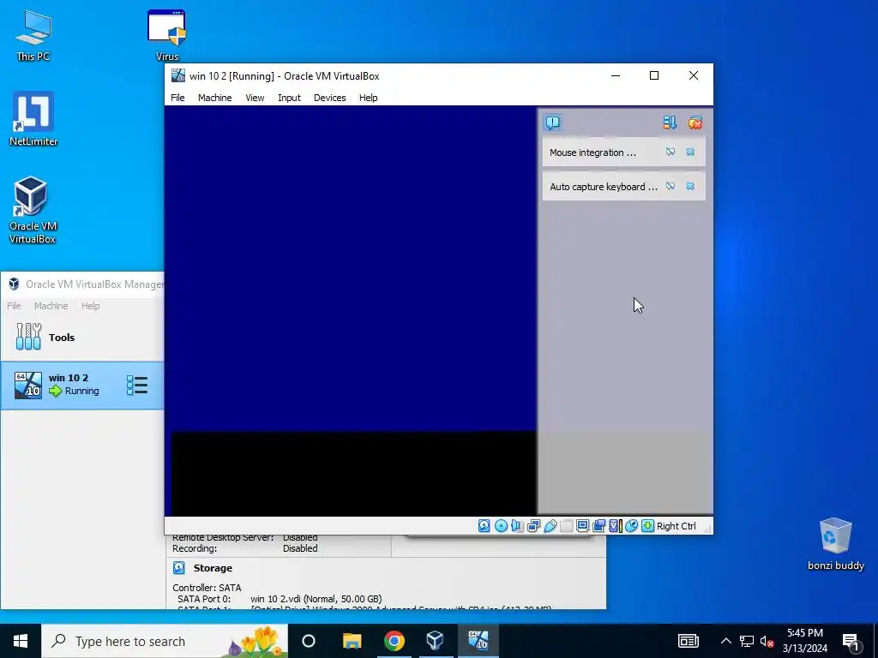Click the muted volume tray icon

point(767,641)
